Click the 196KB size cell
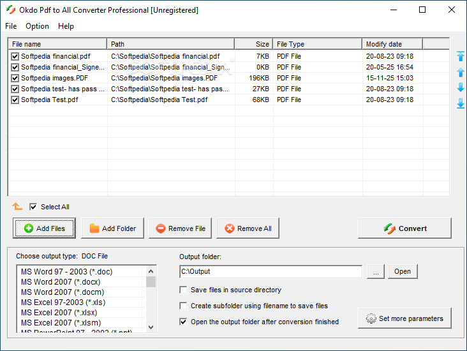Image resolution: width=467 pixels, height=351 pixels. coord(254,78)
